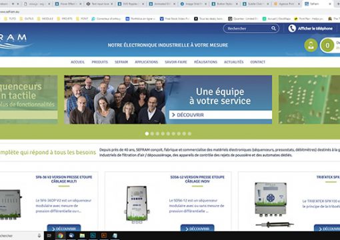Click the taskbar microphone search icon
The image size is (340, 240).
39,235
